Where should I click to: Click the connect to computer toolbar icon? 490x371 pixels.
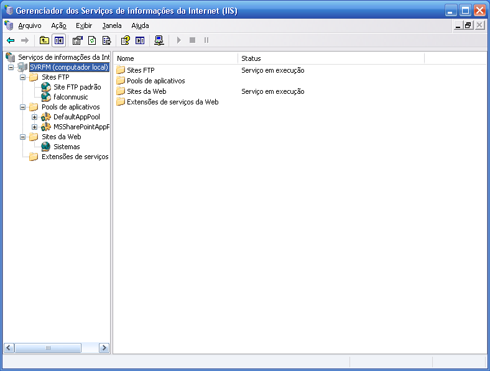tap(159, 40)
